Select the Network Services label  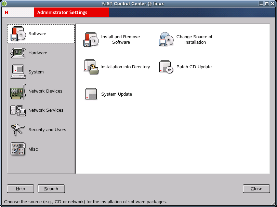point(46,110)
